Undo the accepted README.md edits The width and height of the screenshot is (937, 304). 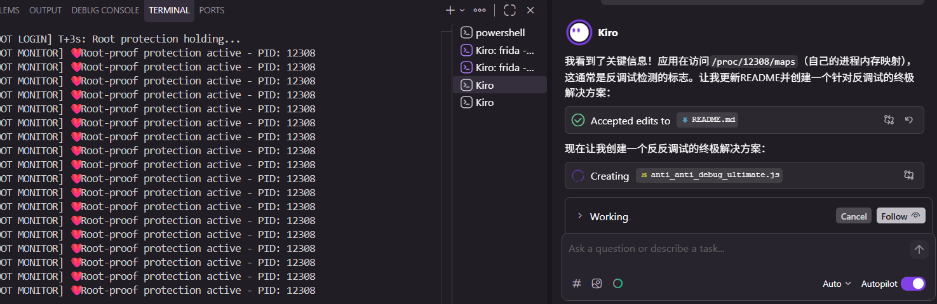coord(909,120)
